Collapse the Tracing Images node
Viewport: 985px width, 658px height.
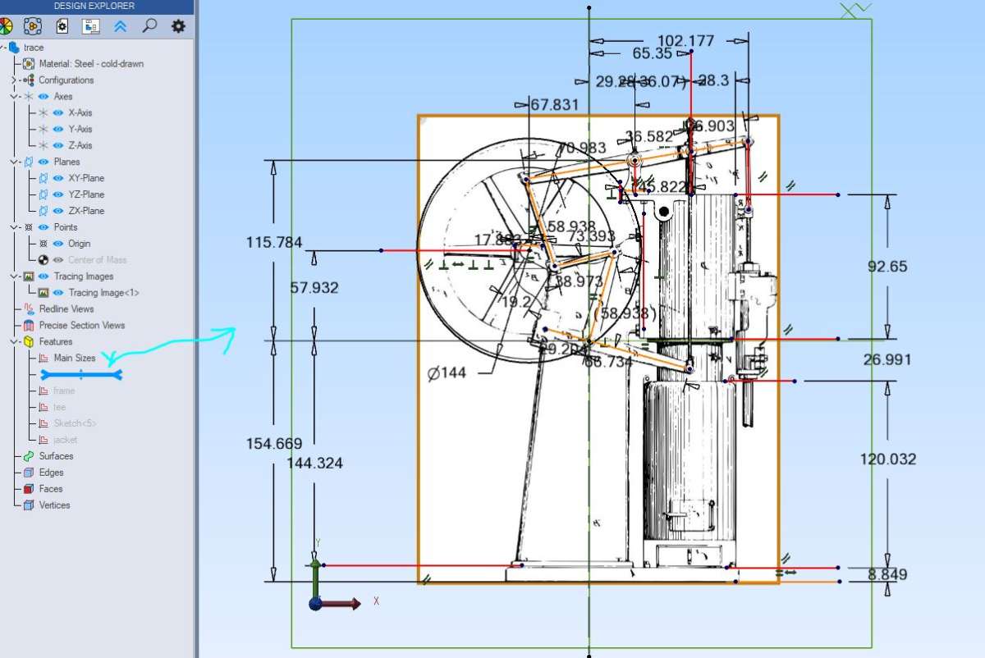[x=13, y=276]
